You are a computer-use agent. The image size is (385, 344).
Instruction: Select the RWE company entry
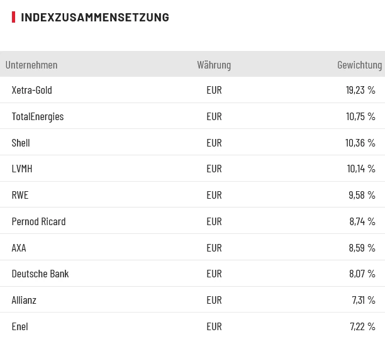(x=20, y=195)
